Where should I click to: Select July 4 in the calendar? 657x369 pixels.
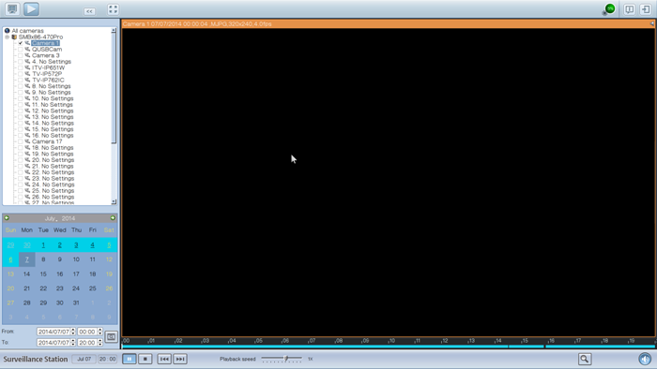tap(93, 245)
